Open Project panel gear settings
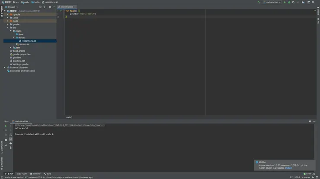 click(50, 7)
